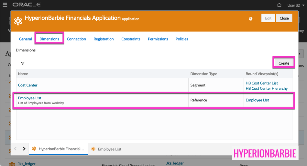Click the globe icon in orange header

point(251,19)
